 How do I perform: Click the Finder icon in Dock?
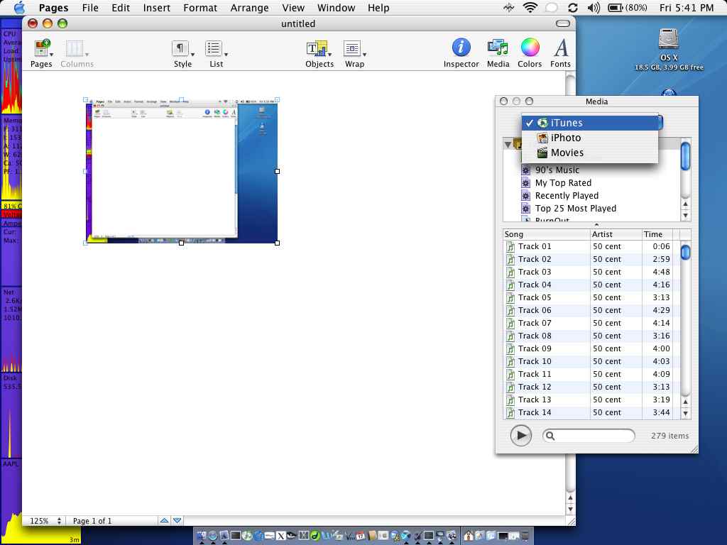pos(201,536)
